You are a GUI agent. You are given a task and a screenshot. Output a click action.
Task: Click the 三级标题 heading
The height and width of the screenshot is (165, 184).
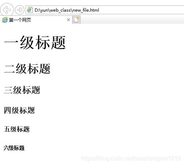(x=22, y=90)
